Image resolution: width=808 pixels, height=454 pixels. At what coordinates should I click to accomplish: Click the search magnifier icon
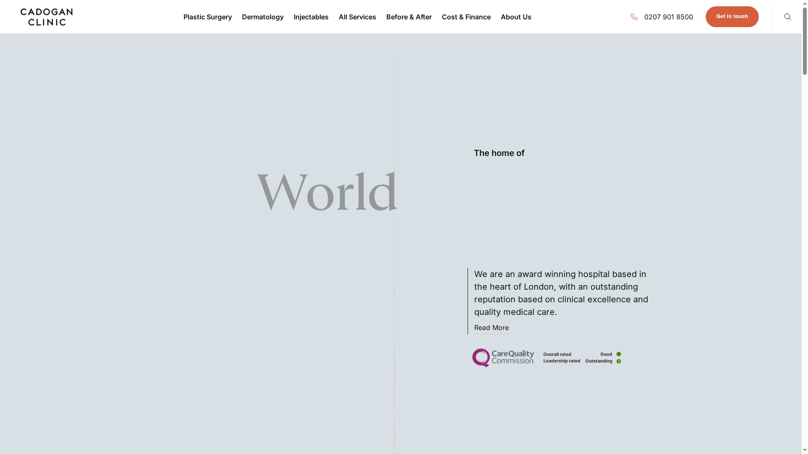pyautogui.click(x=787, y=17)
